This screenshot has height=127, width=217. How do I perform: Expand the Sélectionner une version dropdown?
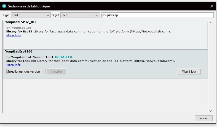tap(26, 71)
